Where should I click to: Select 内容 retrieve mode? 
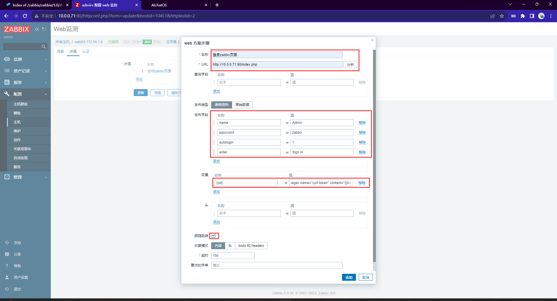pyautogui.click(x=218, y=246)
